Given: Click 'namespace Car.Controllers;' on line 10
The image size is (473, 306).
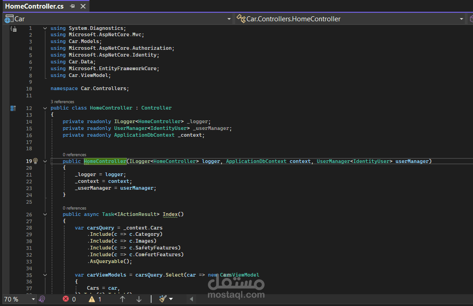Looking at the screenshot, I should pyautogui.click(x=89, y=88).
